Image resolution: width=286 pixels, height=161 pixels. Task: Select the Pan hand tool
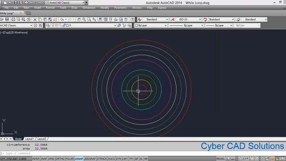coord(79,19)
